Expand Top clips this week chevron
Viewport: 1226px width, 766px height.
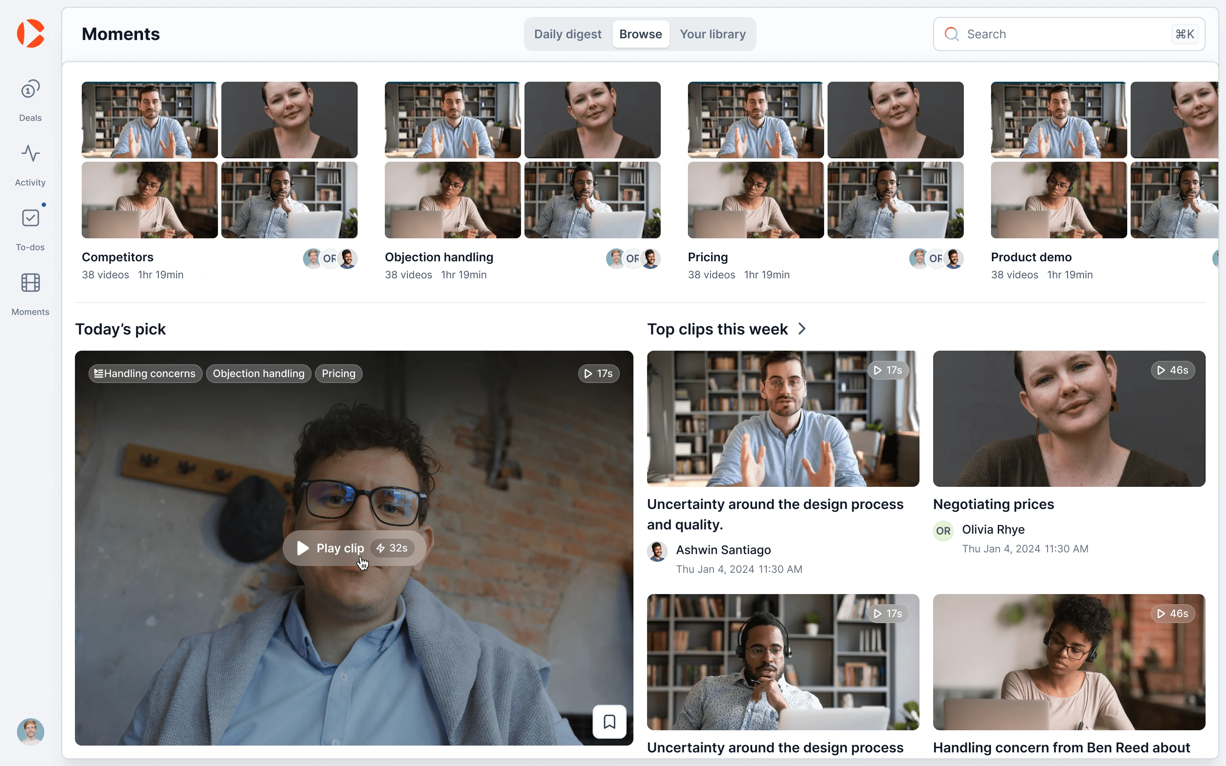point(802,329)
